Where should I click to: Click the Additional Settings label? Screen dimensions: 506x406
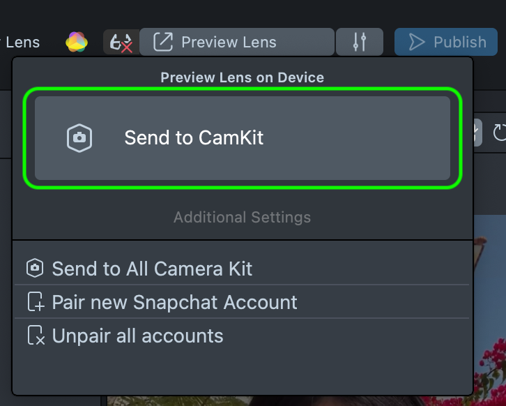pyautogui.click(x=242, y=217)
